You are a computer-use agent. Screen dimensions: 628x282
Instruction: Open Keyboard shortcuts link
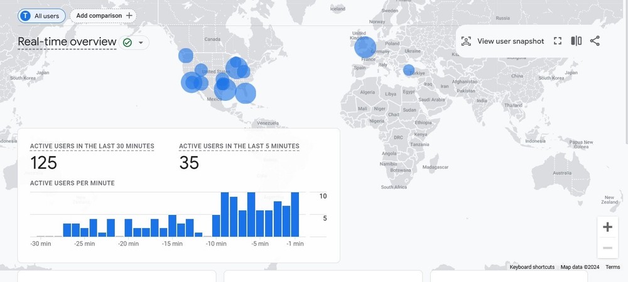tap(532, 267)
